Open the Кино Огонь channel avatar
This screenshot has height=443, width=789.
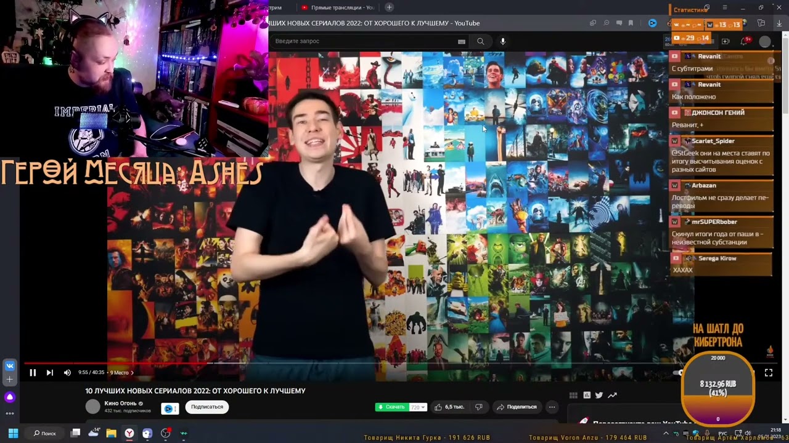92,407
